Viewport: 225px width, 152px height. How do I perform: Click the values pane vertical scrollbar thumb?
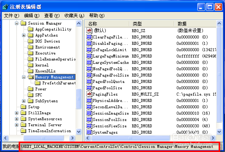coord(219,74)
